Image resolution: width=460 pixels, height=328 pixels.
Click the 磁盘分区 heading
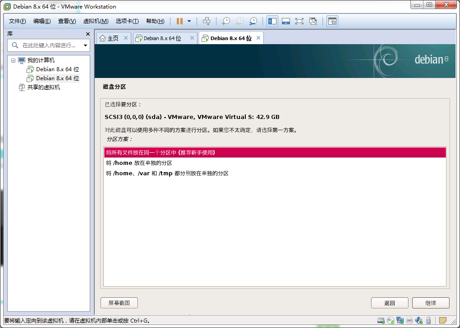[x=115, y=87]
